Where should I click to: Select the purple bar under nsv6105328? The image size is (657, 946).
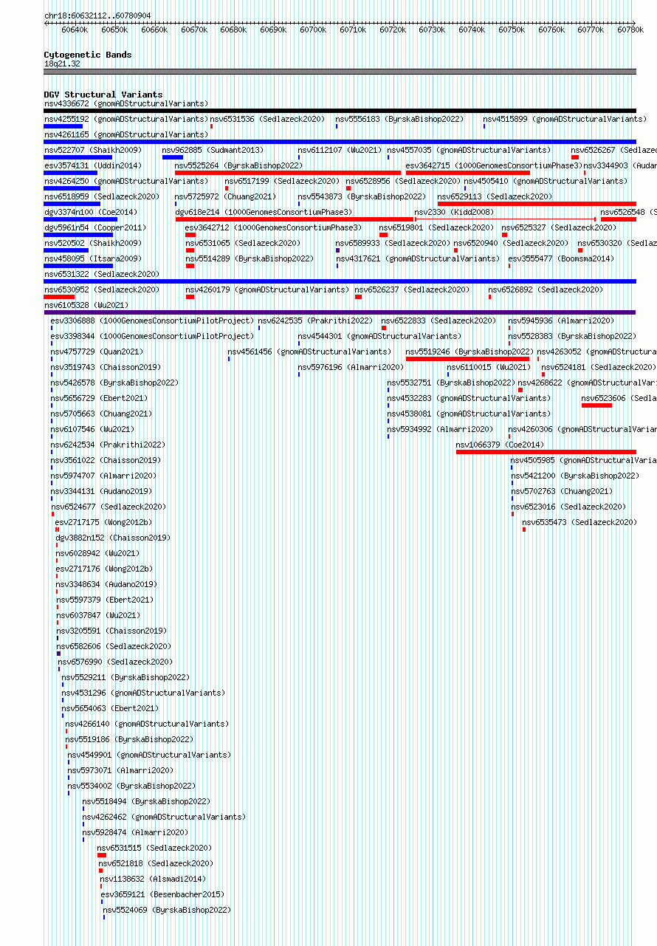(340, 312)
